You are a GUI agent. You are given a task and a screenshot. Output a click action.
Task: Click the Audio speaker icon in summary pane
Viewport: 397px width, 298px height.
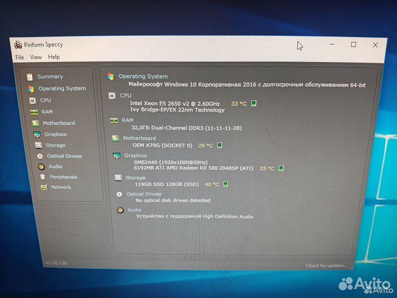point(120,210)
